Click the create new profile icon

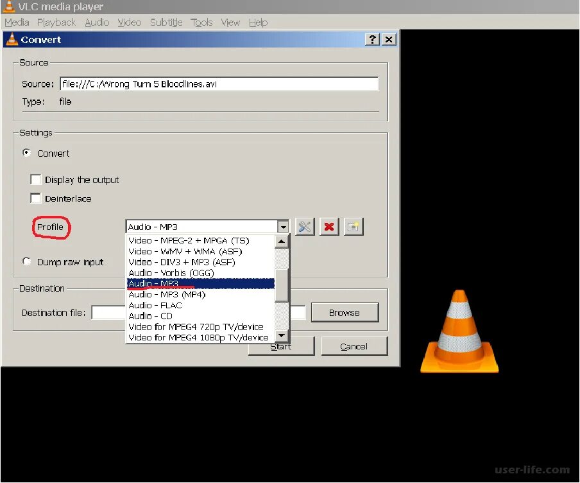click(354, 227)
